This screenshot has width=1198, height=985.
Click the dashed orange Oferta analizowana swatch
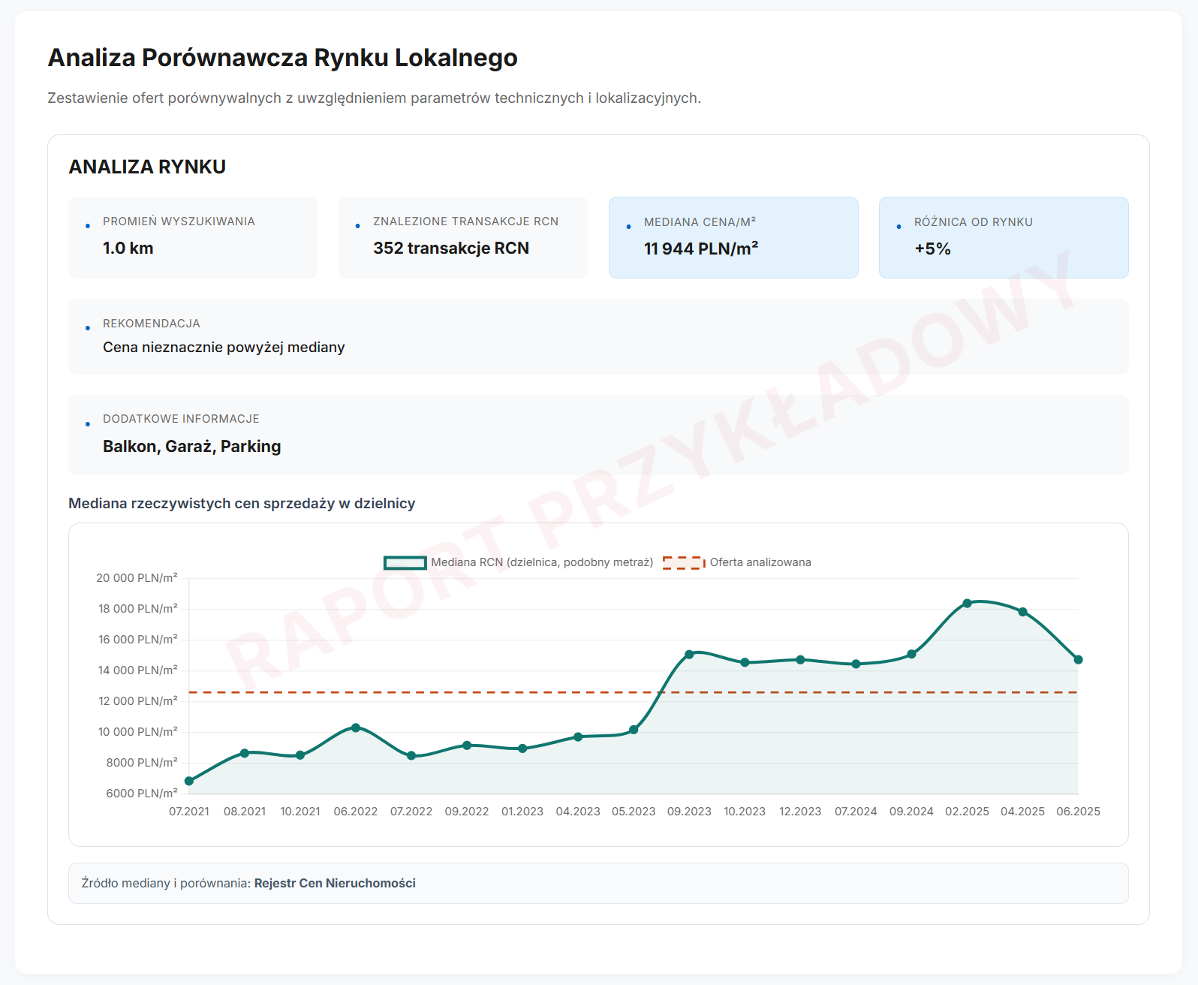tap(684, 562)
